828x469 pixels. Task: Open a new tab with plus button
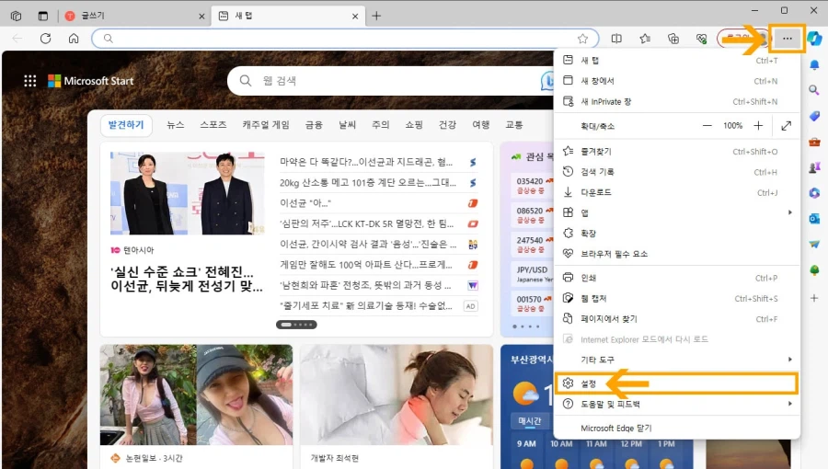pos(376,16)
